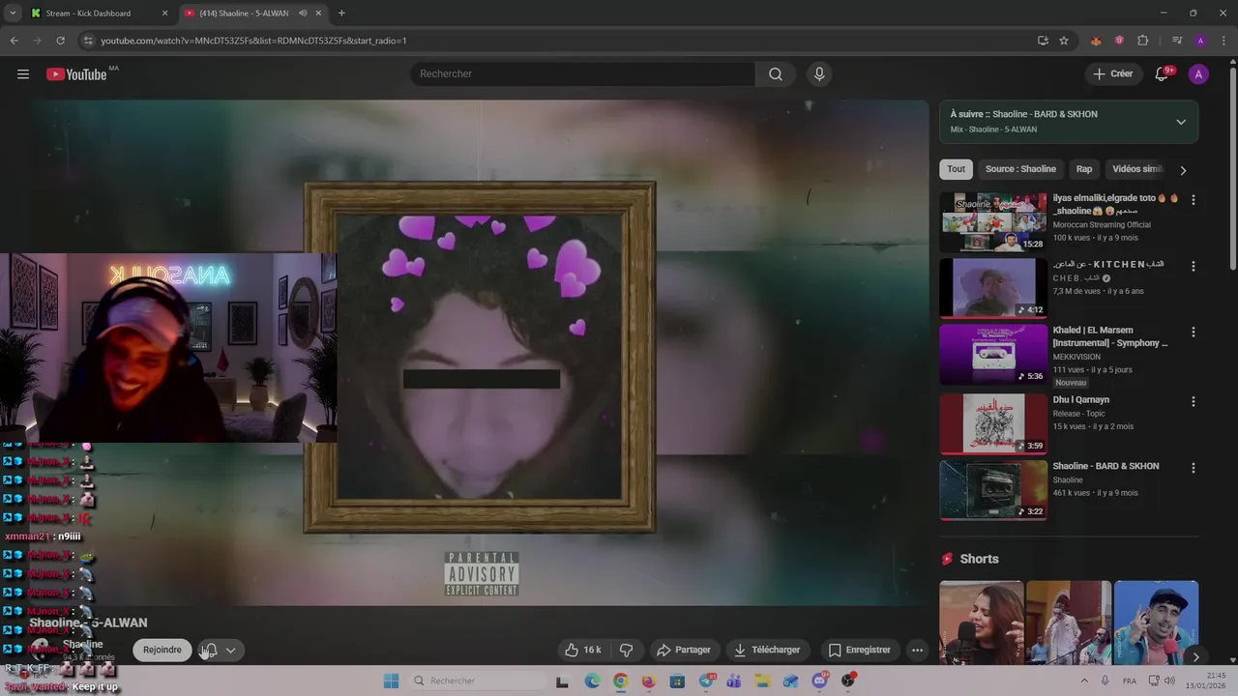The height and width of the screenshot is (696, 1238).
Task: Reload the page
Action: coord(60,41)
